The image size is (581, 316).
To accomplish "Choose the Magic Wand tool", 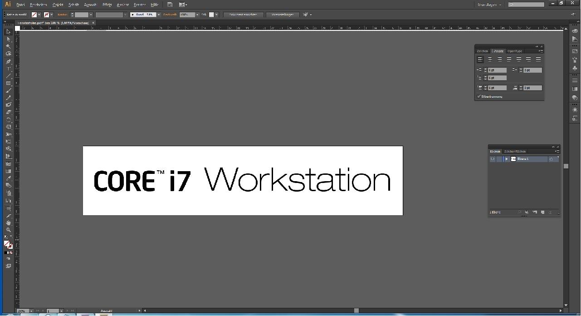I will pos(8,46).
